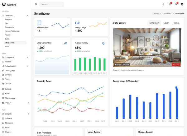Open the mail inbox icon in header

[170, 4]
